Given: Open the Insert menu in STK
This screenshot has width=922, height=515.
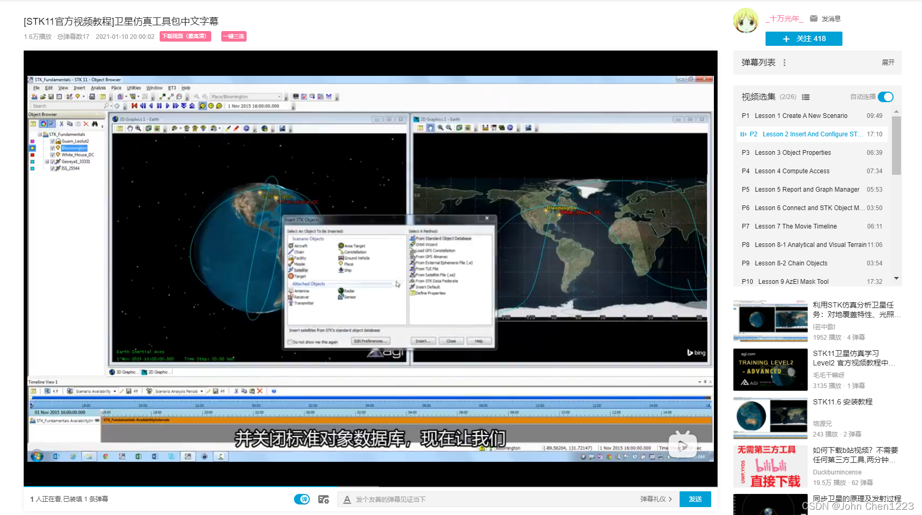Looking at the screenshot, I should click(x=79, y=88).
